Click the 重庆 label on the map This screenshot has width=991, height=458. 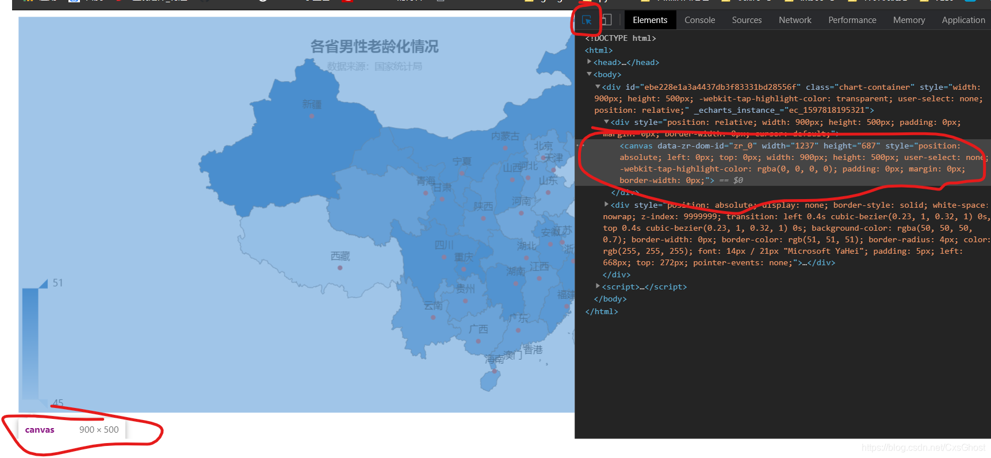click(x=464, y=257)
